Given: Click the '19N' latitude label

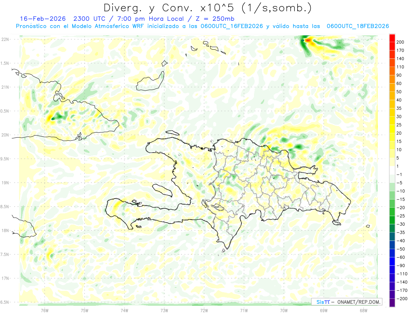Looking at the screenshot, I should pos(5,183).
